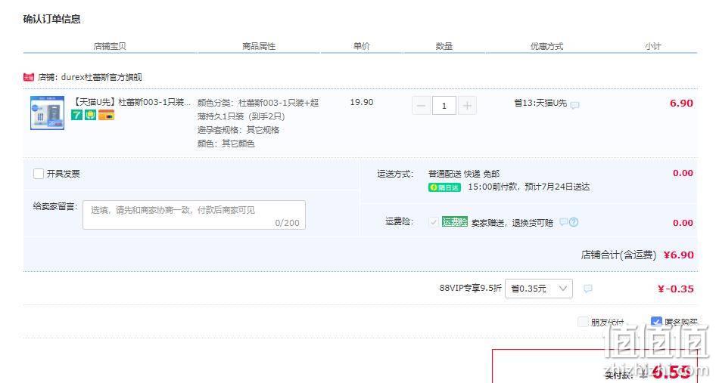Image resolution: width=716 pixels, height=383 pixels.
Task: Click the 商品属性 column header
Action: [259, 46]
